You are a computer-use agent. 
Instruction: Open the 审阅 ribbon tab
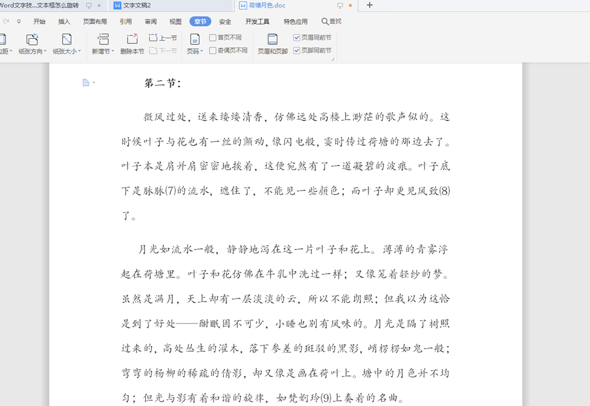(150, 22)
